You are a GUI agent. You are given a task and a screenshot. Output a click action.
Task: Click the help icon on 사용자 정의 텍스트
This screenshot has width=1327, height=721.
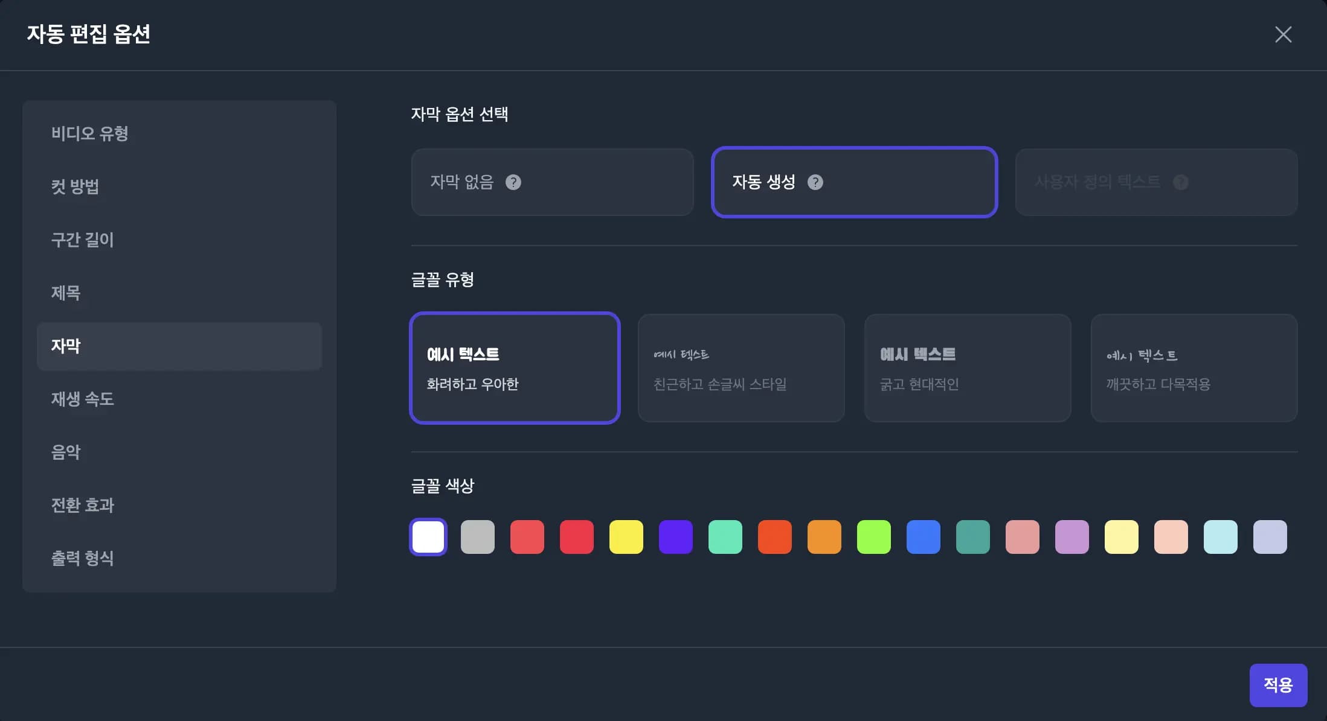[1181, 182]
